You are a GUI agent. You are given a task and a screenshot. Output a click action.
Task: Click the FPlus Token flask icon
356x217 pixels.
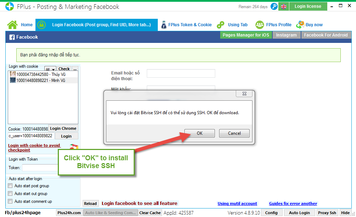tap(164, 25)
